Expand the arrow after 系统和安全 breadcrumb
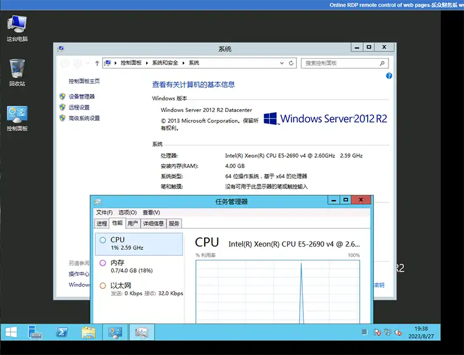The image size is (464, 355). tap(183, 63)
